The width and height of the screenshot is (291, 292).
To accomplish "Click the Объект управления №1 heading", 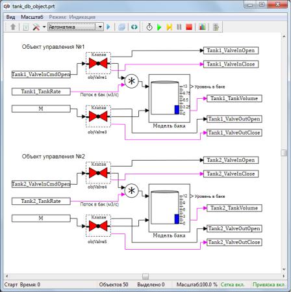I will [53, 47].
